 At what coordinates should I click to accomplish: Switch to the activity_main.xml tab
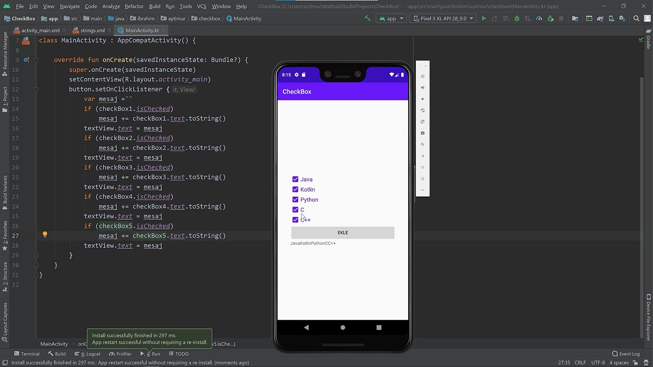pyautogui.click(x=40, y=31)
